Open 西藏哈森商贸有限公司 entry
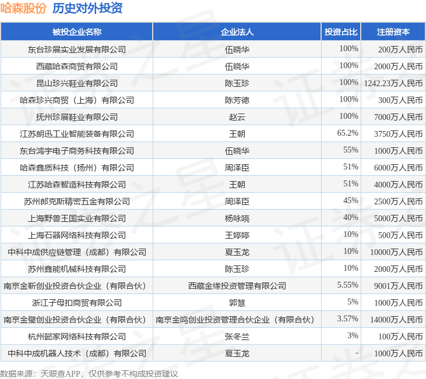The image size is (426, 379). pos(77,66)
